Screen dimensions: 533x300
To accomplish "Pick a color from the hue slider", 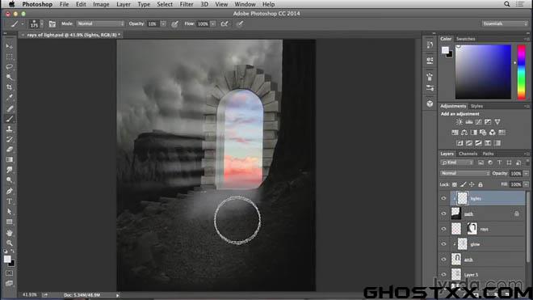I will point(522,72).
